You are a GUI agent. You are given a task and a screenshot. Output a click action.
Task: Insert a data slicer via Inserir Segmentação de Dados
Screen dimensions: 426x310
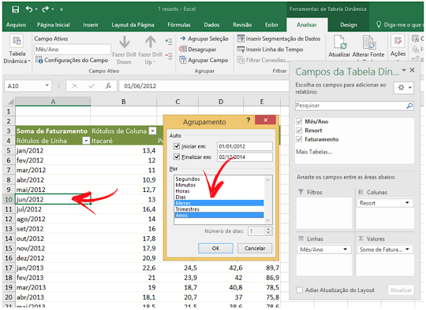278,39
